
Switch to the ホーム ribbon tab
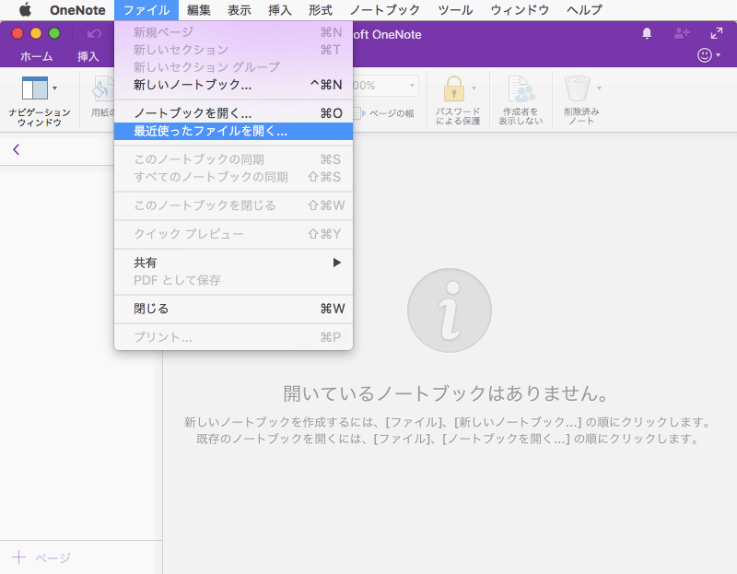point(37,56)
